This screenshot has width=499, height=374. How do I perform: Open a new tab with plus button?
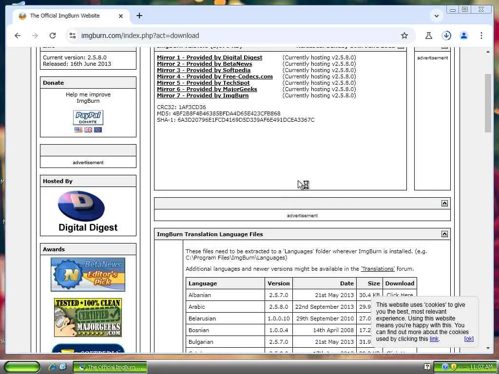[139, 16]
